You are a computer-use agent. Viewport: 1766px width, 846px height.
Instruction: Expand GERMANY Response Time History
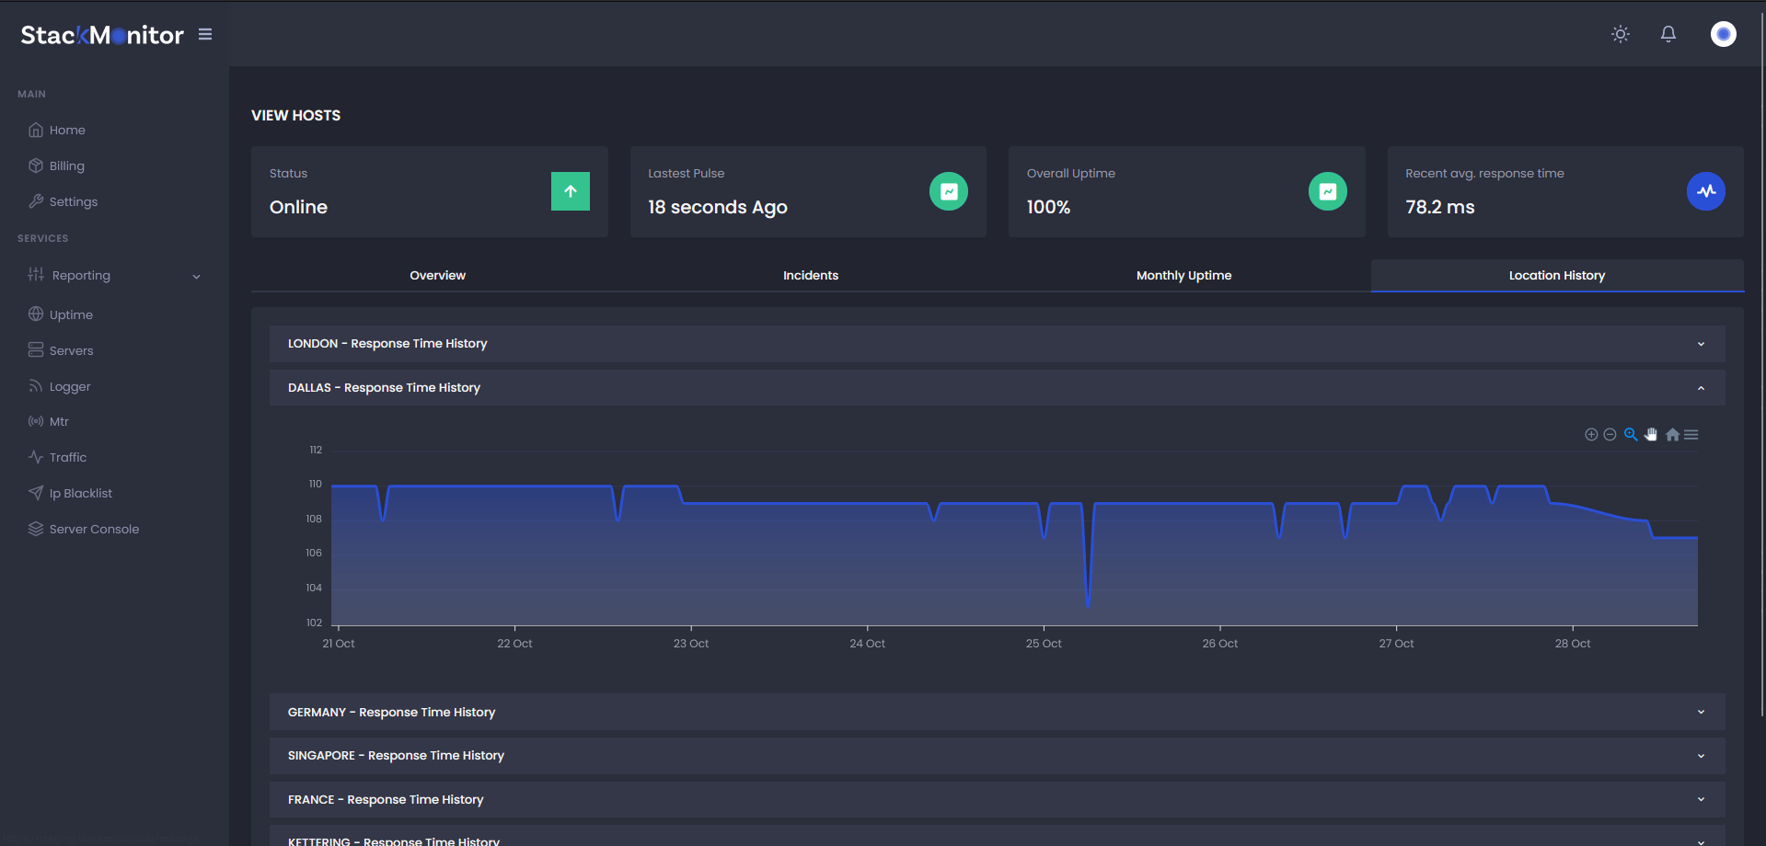(x=997, y=712)
